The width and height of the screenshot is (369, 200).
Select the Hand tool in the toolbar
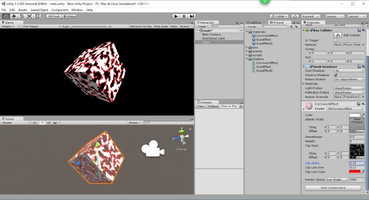(6, 16)
